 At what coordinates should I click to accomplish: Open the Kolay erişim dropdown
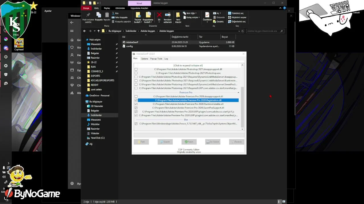coord(191,17)
